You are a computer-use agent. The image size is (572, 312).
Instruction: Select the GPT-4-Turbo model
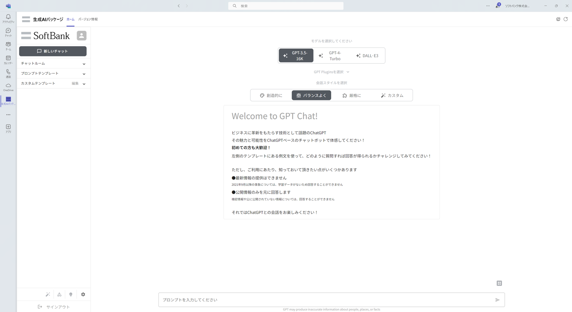(x=331, y=56)
